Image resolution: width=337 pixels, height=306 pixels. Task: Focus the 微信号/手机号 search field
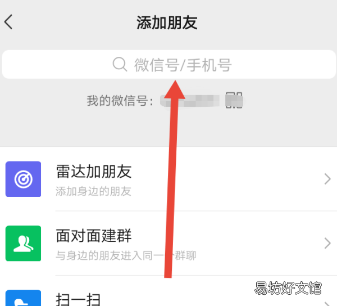[x=168, y=64]
